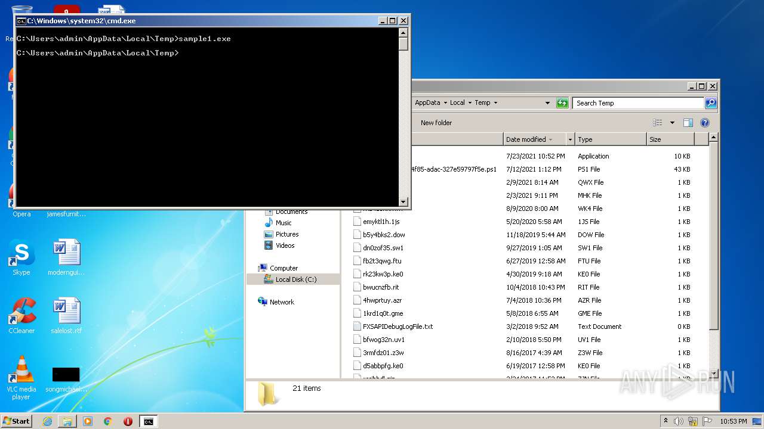Screen dimensions: 764x429
Task: Open Explorer help question mark icon
Action: coord(705,123)
